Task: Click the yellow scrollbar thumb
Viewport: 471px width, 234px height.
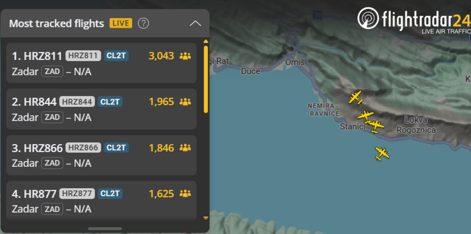Action: 205,79
